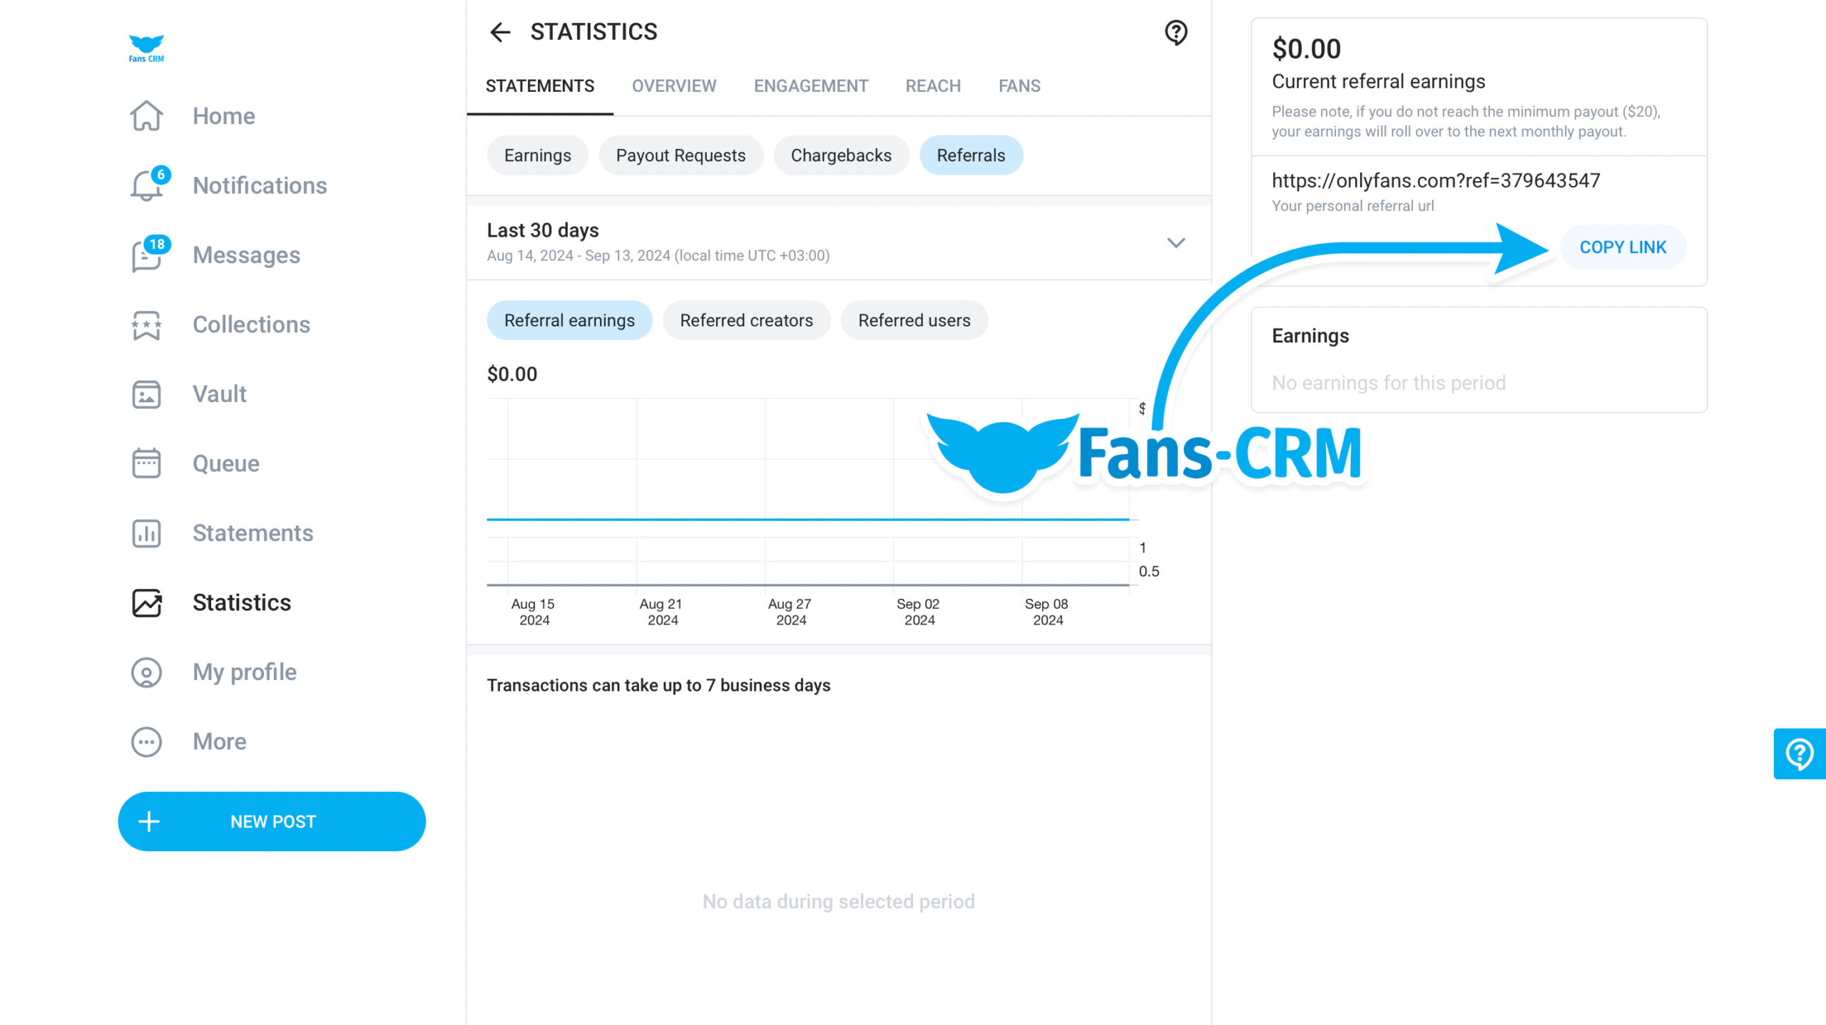
Task: Click the Aug 27 2024 axis label
Action: pyautogui.click(x=790, y=612)
